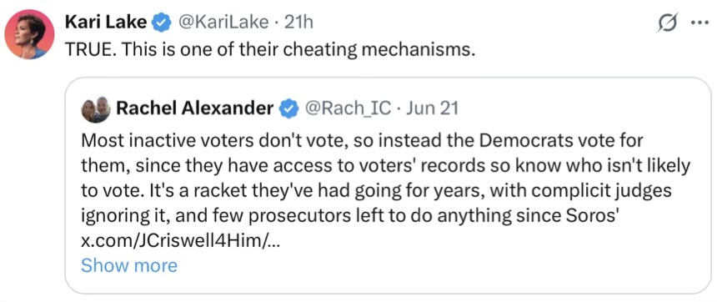Click the line mentioning complicit judges
The image size is (717, 302).
coord(376,191)
